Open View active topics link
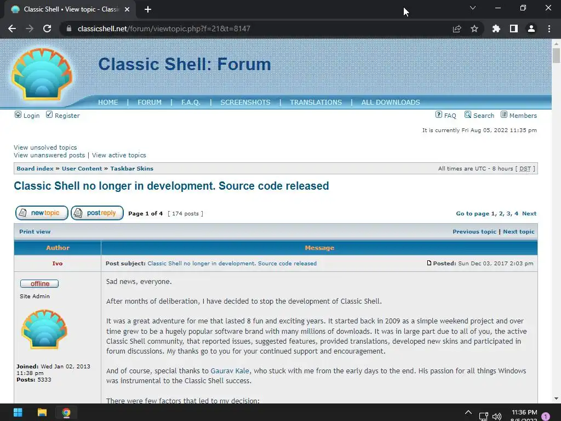The image size is (561, 421). tap(119, 155)
